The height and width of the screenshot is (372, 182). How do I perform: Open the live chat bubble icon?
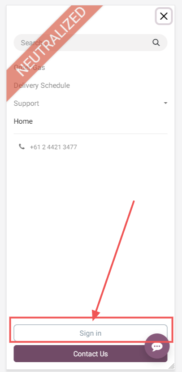(157, 346)
